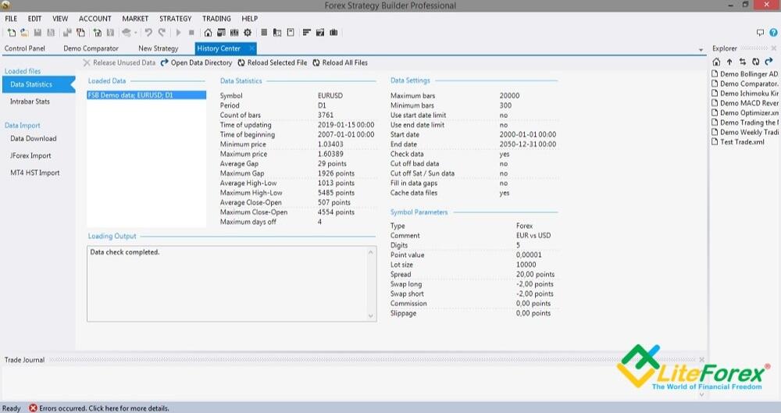
Task: Click the speech bubble feedback icon
Action: click(x=760, y=32)
